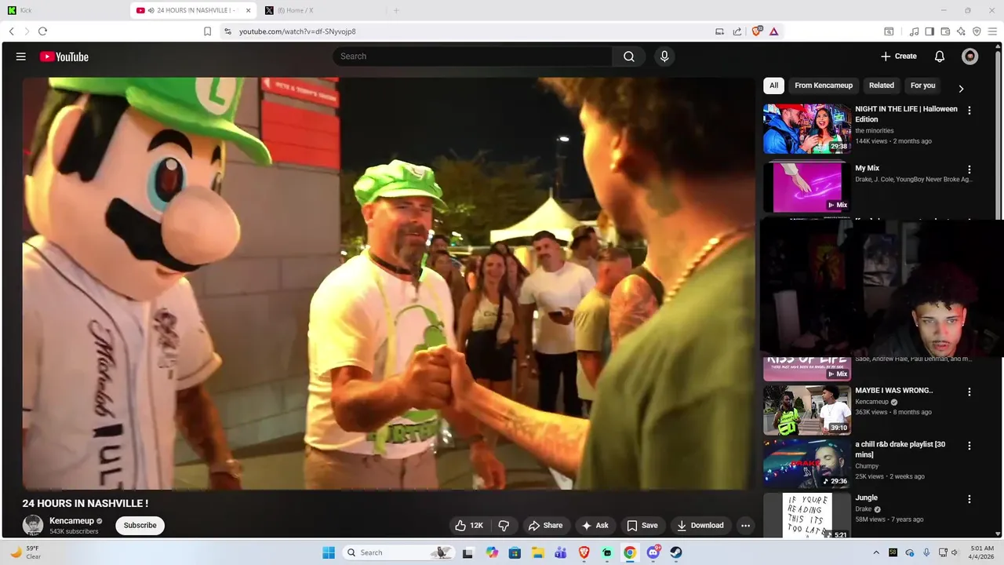Open the MAYBE I WAS WRONG thumbnail

(807, 410)
